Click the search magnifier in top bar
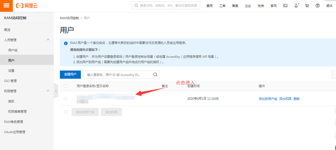The height and width of the screenshot is (150, 336). click(136, 5)
